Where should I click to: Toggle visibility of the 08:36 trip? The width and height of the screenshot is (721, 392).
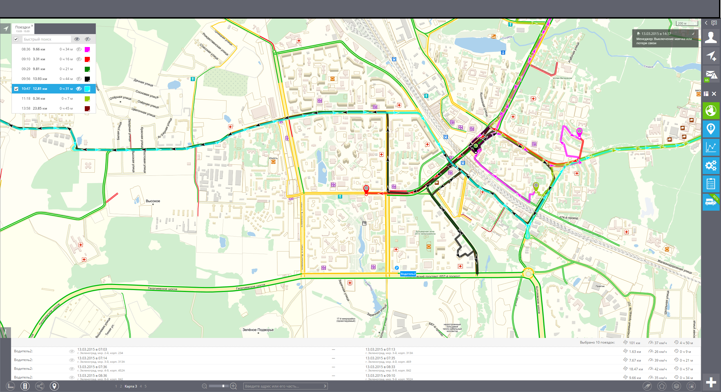tap(79, 49)
